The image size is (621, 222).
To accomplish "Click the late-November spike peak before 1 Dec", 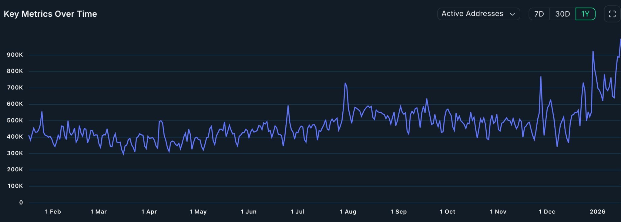I will tap(541, 77).
